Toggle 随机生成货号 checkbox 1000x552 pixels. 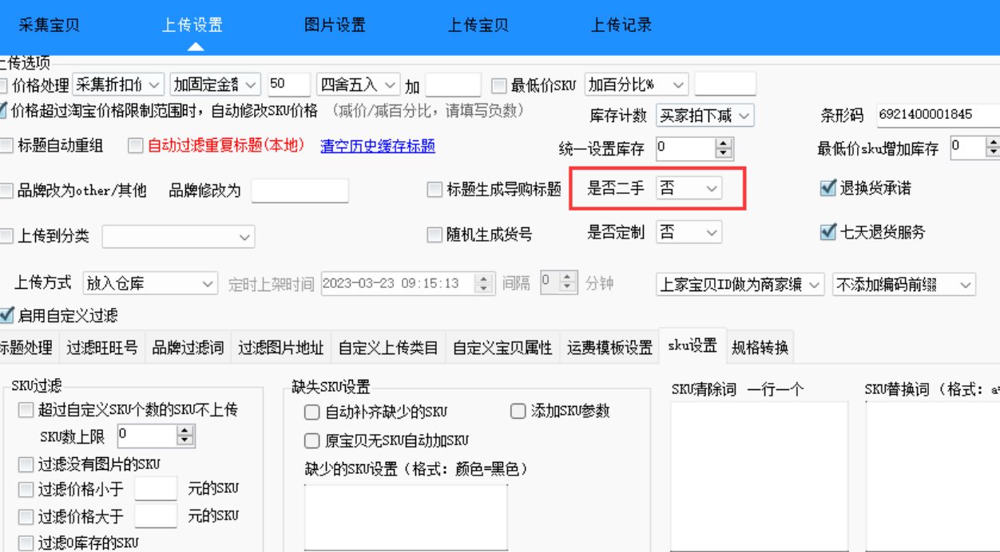[435, 235]
